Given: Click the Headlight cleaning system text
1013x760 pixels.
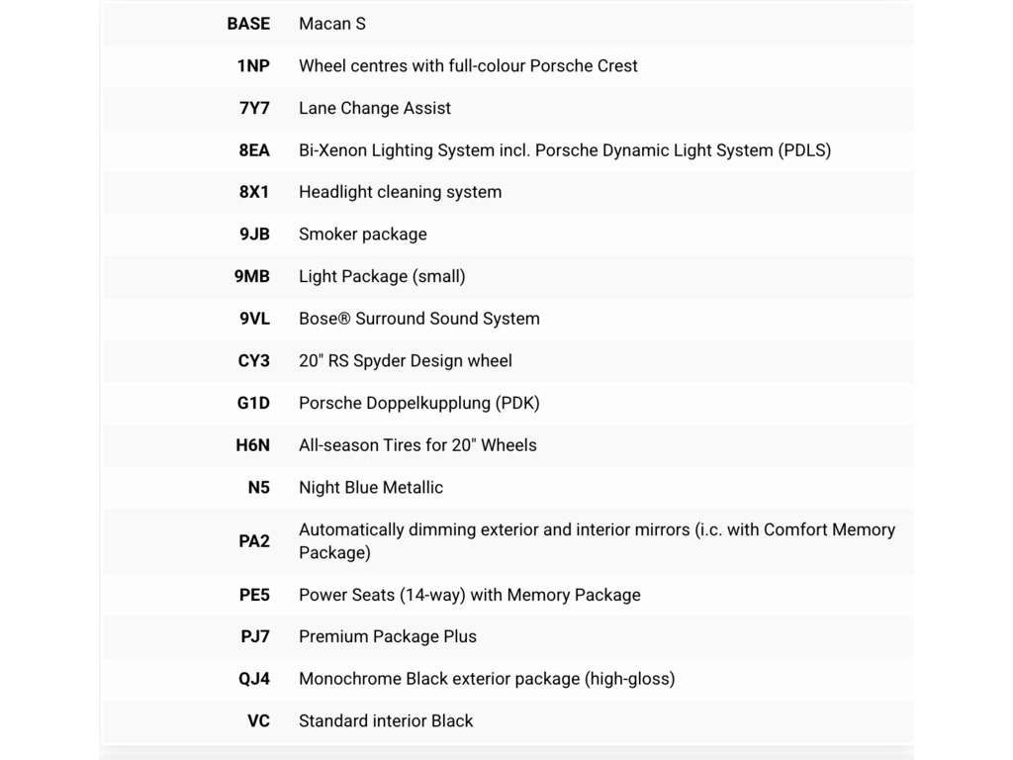Looking at the screenshot, I should (x=400, y=192).
